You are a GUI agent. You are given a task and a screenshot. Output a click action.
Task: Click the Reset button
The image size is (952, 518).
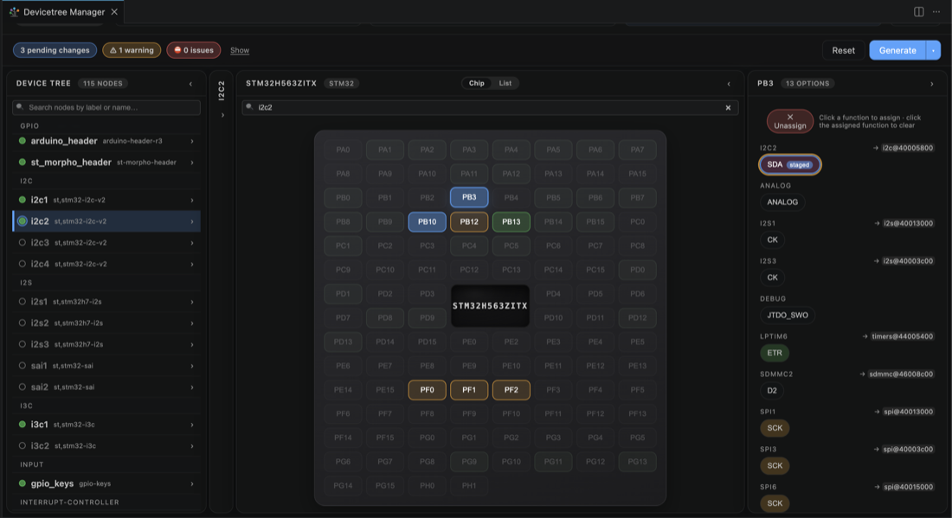(843, 50)
